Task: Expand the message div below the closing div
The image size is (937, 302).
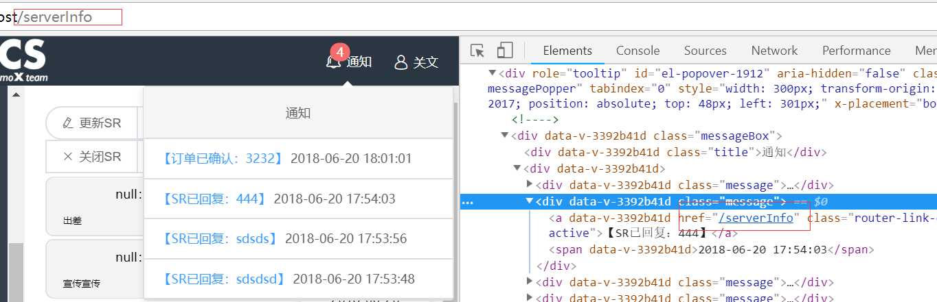Action: pos(529,281)
